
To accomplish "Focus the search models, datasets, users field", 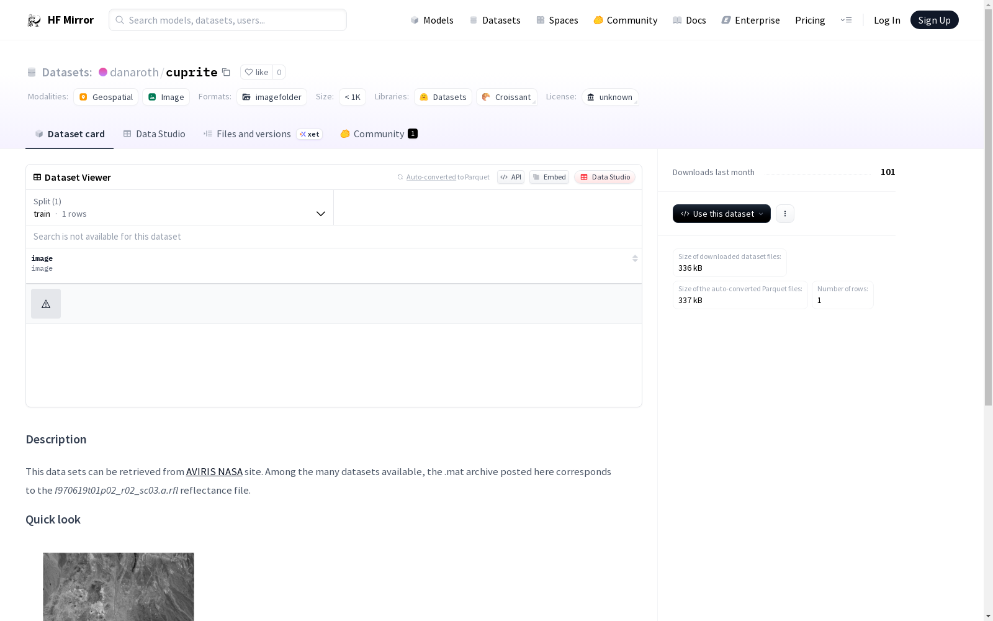I will (228, 20).
